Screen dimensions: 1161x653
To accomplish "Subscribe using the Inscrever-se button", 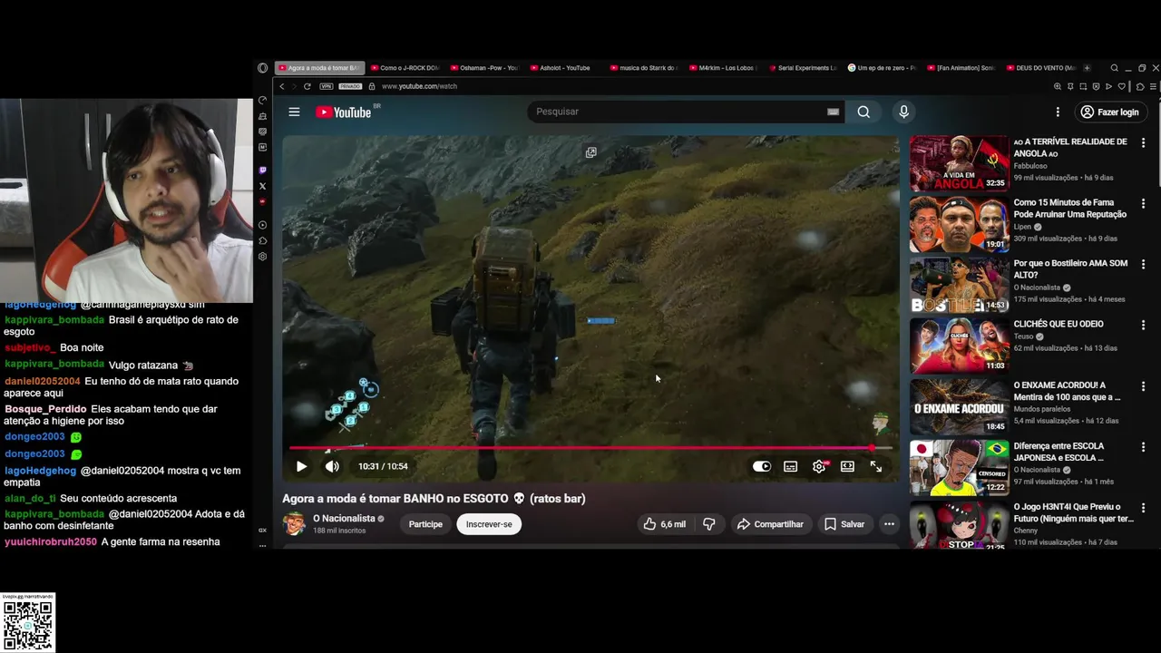I will click(x=489, y=524).
